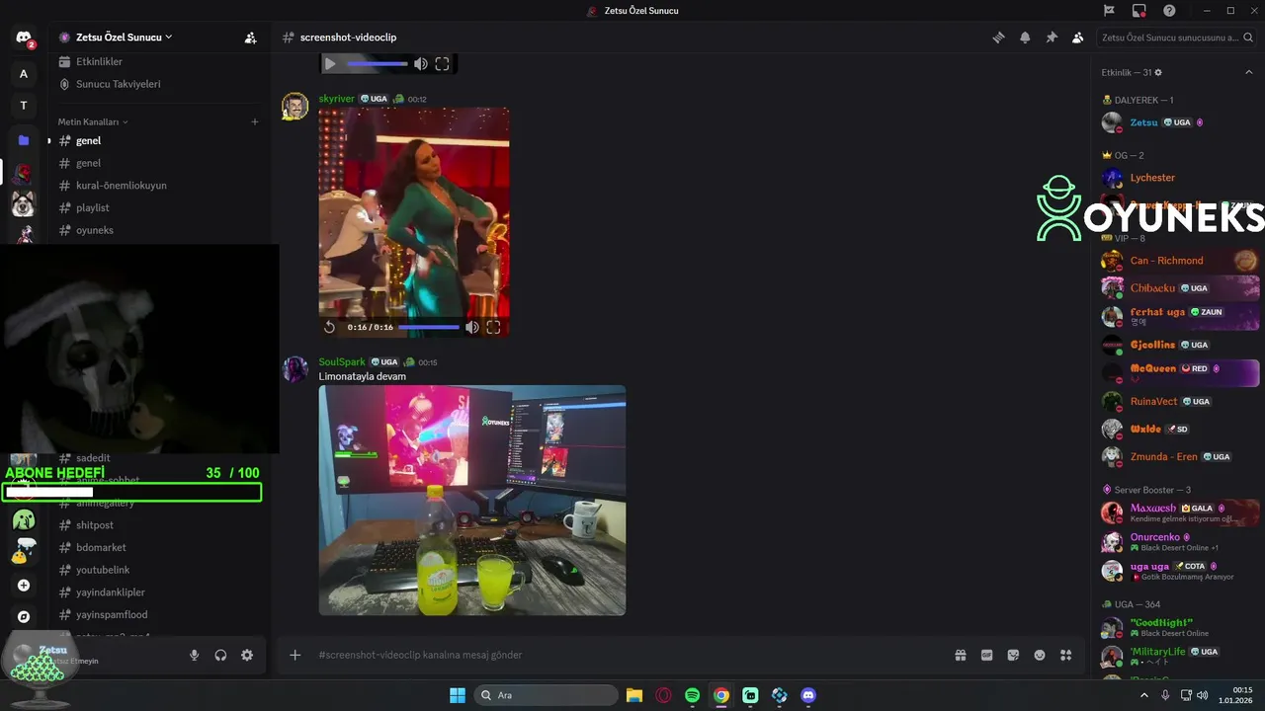Click the attach file plus button
This screenshot has height=711, width=1265.
(295, 655)
